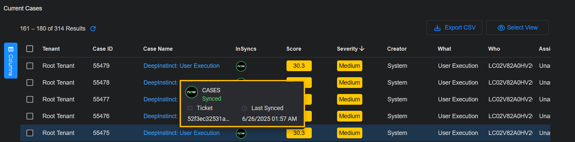Viewport: 575px width, 142px height.
Task: Sort by the Score column header
Action: tap(294, 49)
